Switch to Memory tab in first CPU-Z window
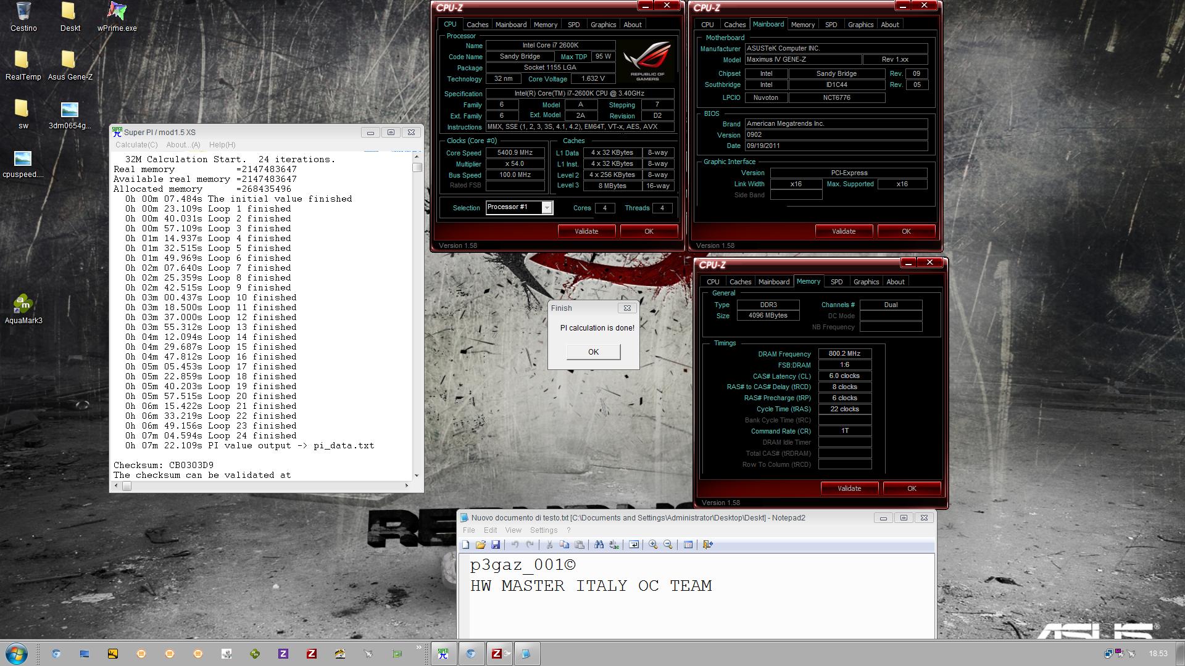 (545, 25)
